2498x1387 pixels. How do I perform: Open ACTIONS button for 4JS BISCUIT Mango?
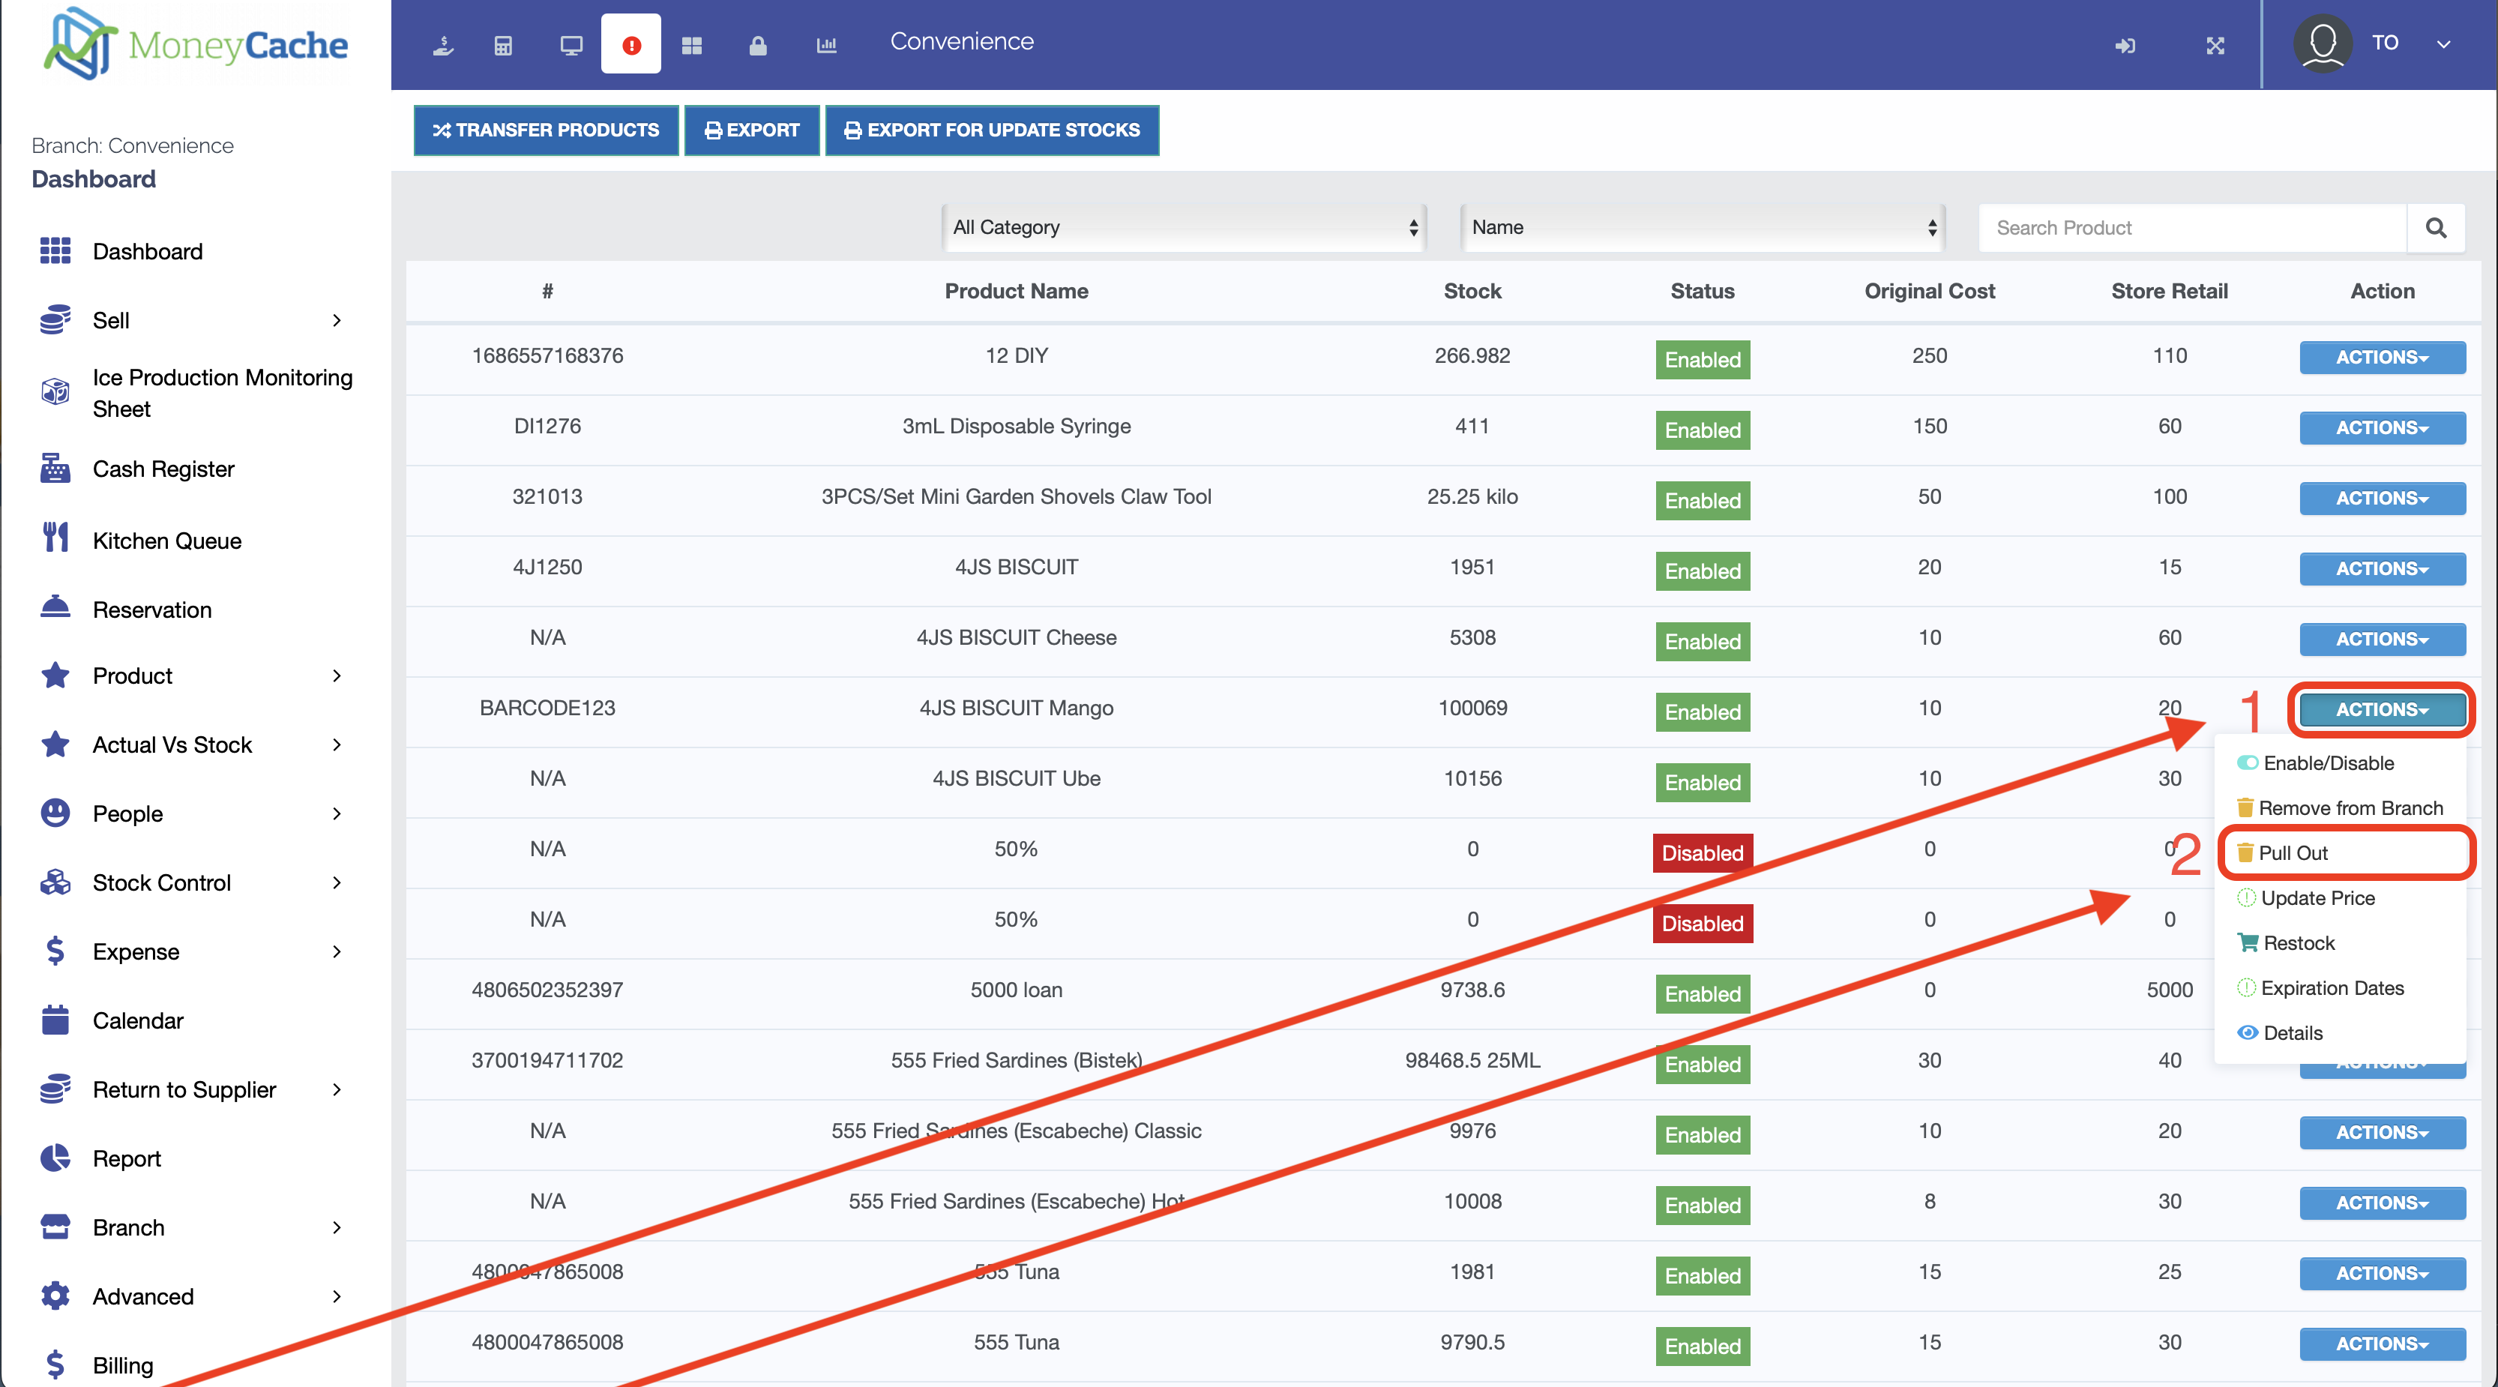pyautogui.click(x=2382, y=709)
